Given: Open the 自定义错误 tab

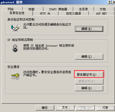Looking at the screenshot, I should tap(73, 13).
